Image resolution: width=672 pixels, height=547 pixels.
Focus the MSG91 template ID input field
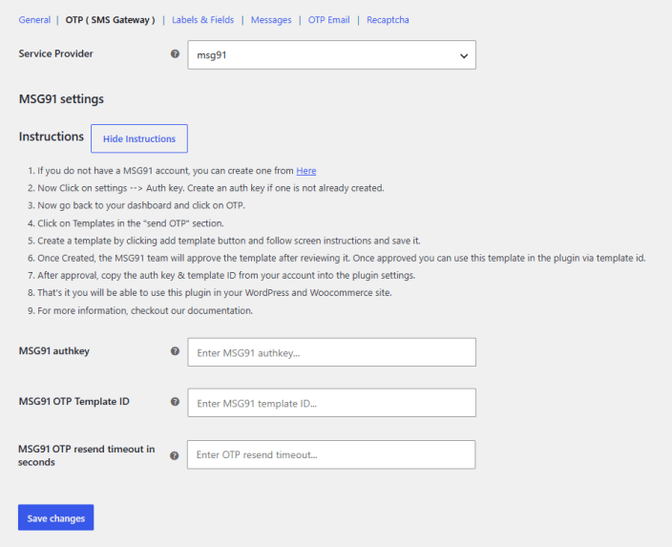pos(332,403)
